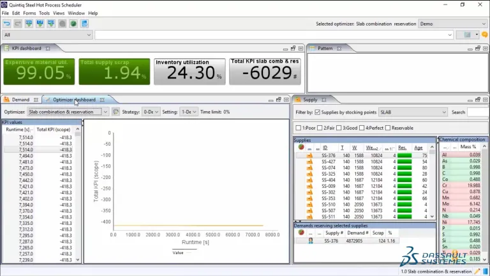
Task: Enable the 1:Poor filter checkbox
Action: [299, 128]
